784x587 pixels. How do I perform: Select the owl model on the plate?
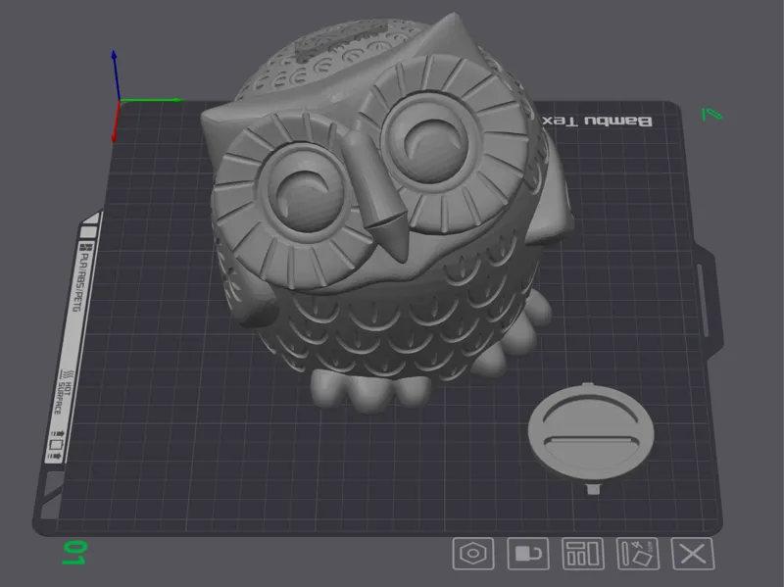(385, 215)
